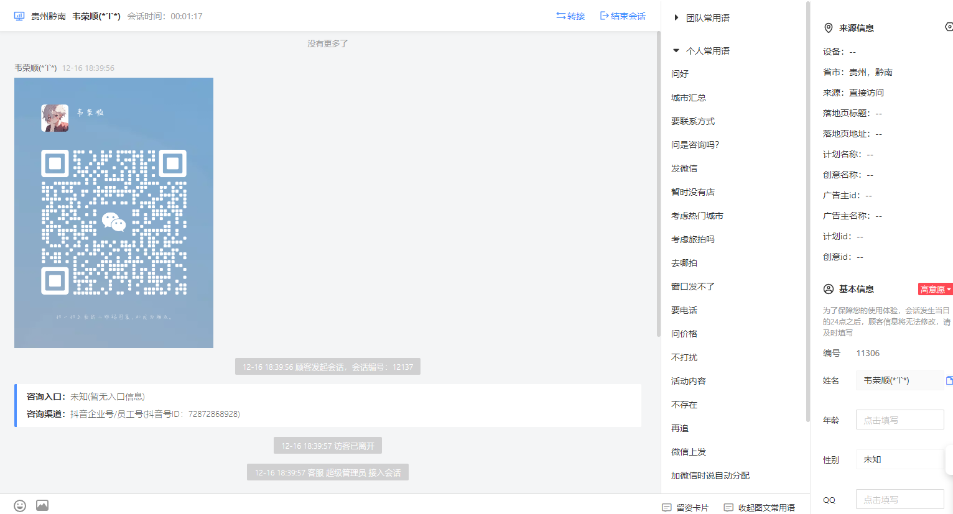Open the 性别 dropdown showing 未知
Image resolution: width=953 pixels, height=514 pixels.
pos(900,459)
